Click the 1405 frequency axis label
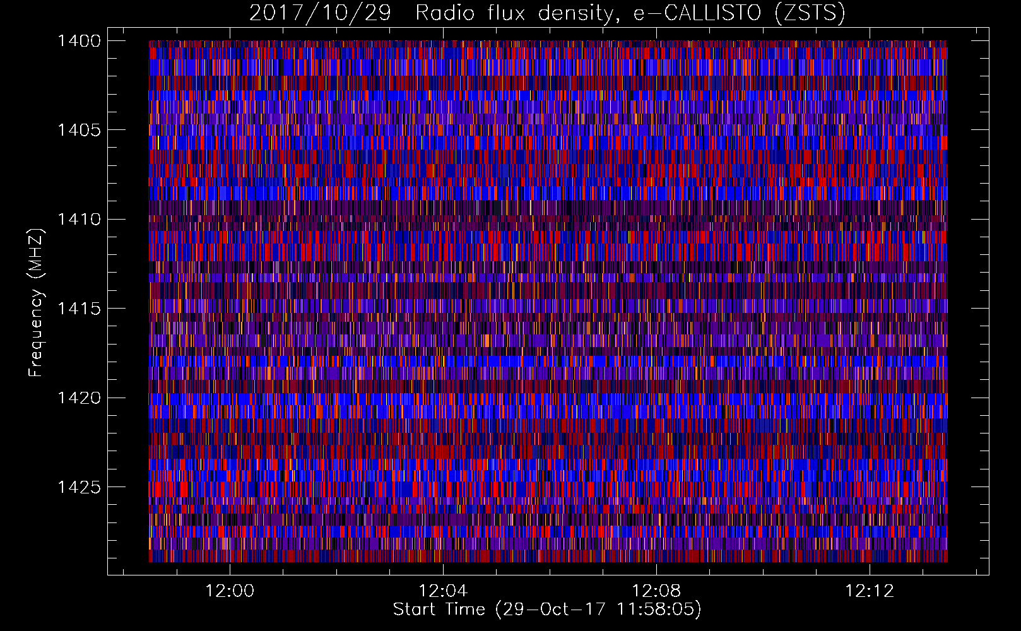Screen dimensions: 1021x631 [79, 130]
